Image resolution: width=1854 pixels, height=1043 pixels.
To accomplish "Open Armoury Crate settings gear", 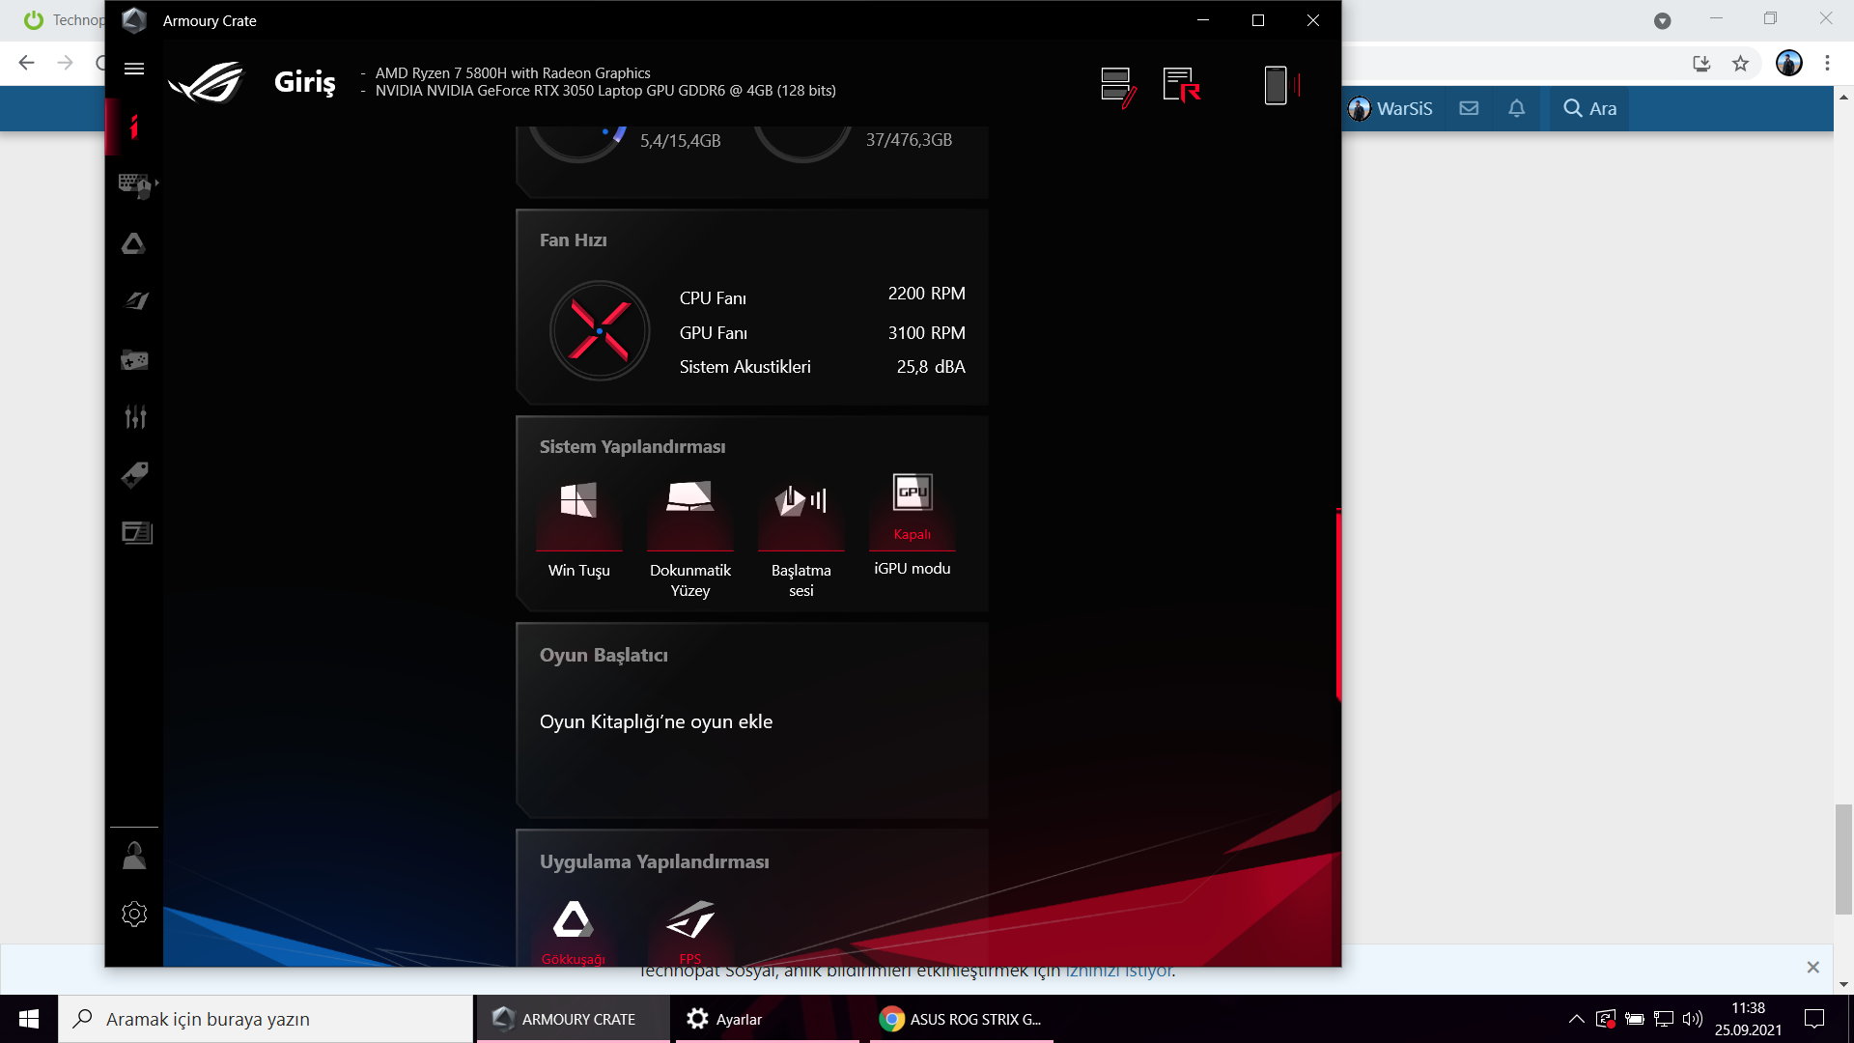I will click(x=134, y=914).
